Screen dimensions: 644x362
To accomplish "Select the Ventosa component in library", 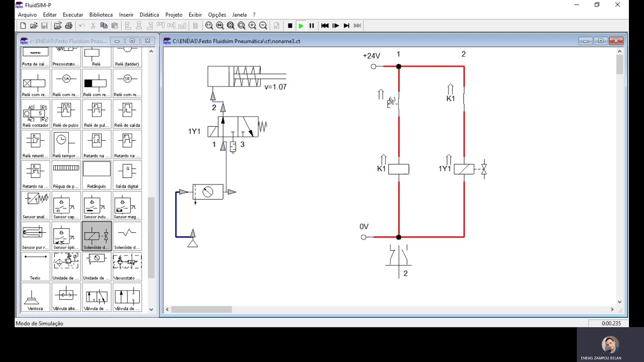I will click(36, 298).
